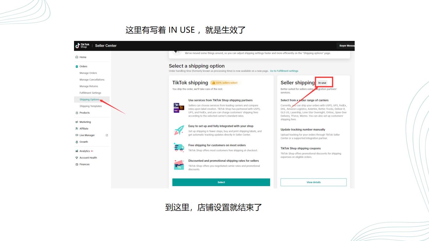
Task: Click the Go to Fulfillment settings link
Action: pos(284,71)
